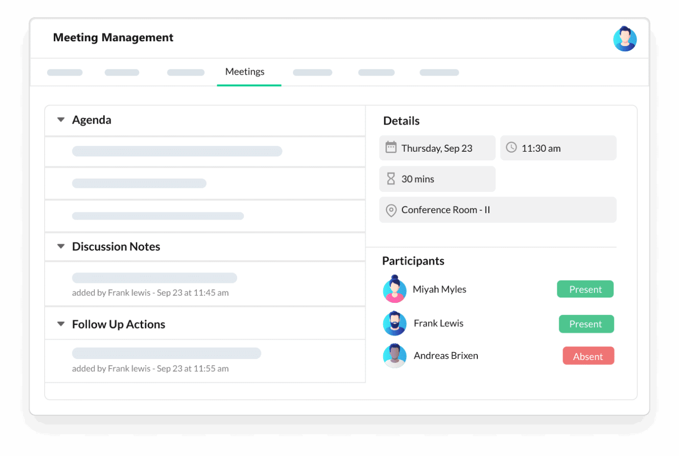The height and width of the screenshot is (456, 679).
Task: Click Andreas Brixen's participant avatar
Action: 395,356
